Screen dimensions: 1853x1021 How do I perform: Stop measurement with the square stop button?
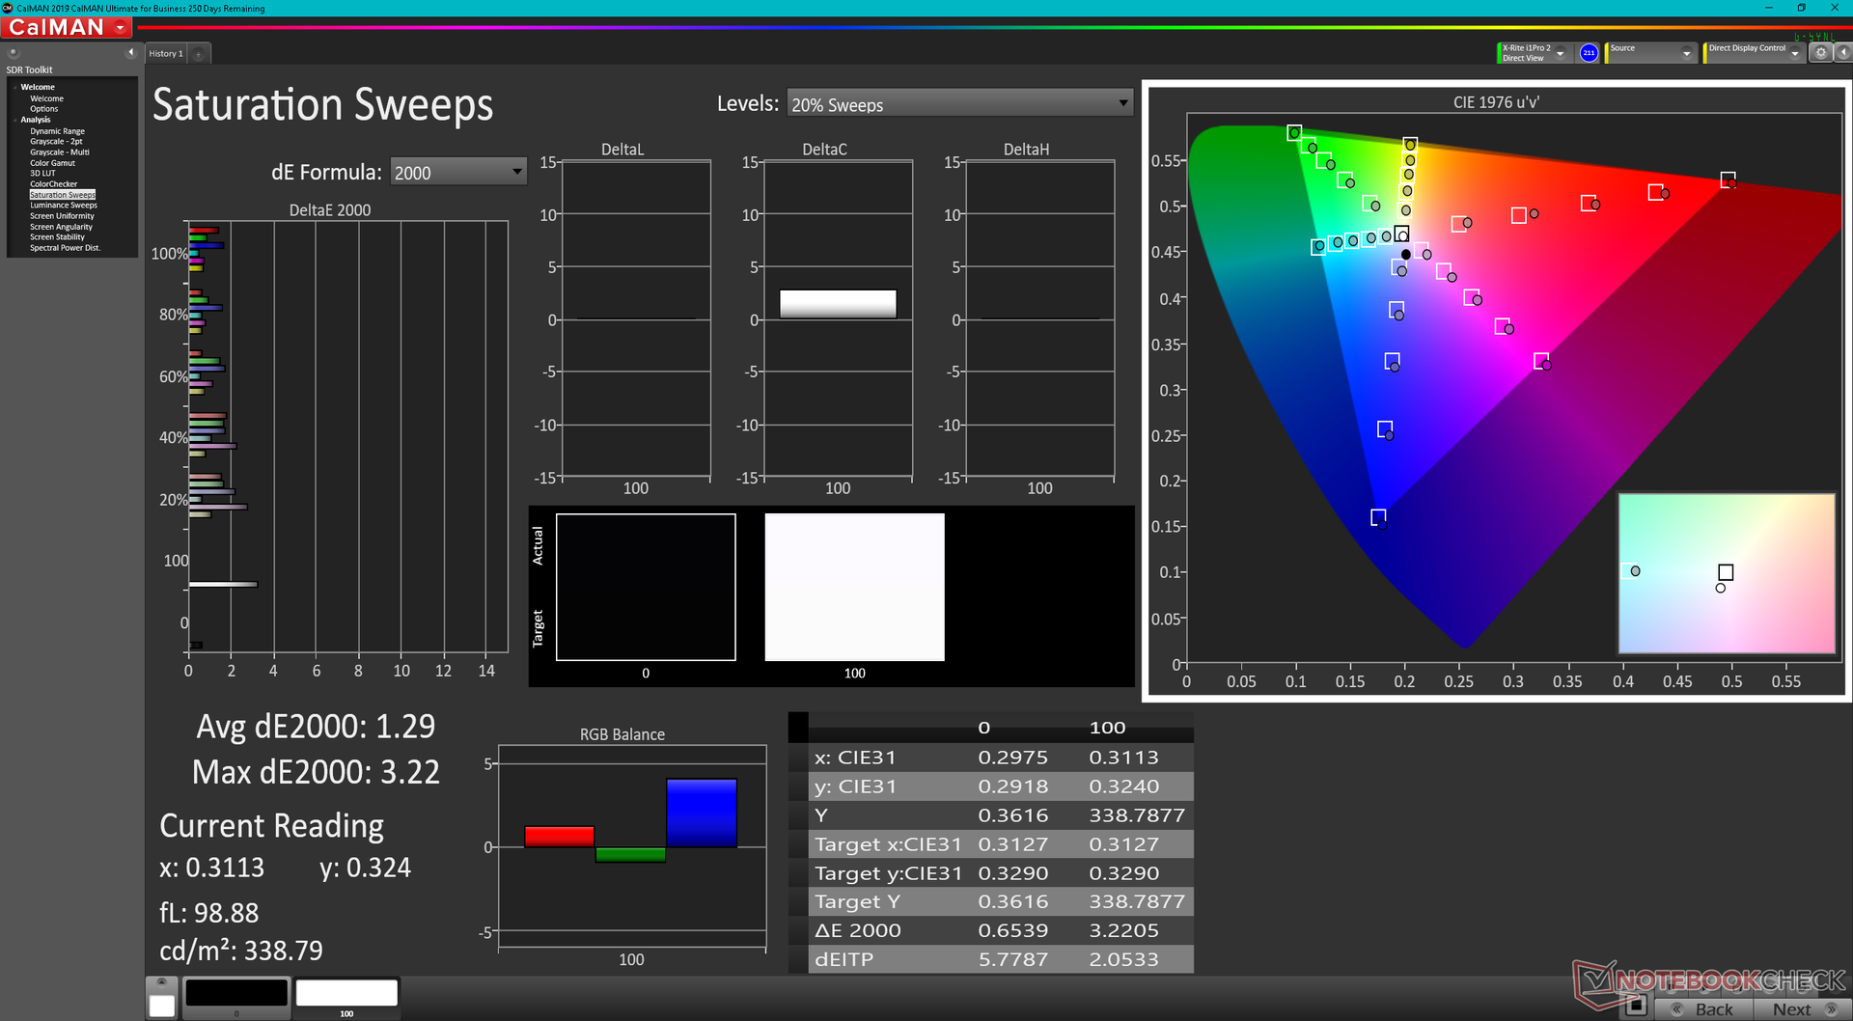click(1635, 1007)
